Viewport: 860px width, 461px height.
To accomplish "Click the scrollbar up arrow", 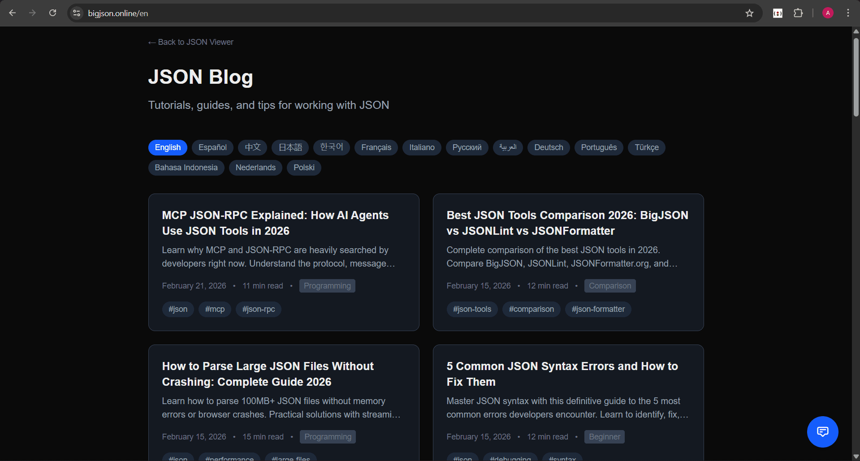I will tap(856, 31).
